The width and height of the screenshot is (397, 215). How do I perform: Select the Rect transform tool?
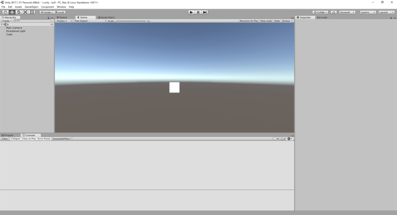pos(32,12)
